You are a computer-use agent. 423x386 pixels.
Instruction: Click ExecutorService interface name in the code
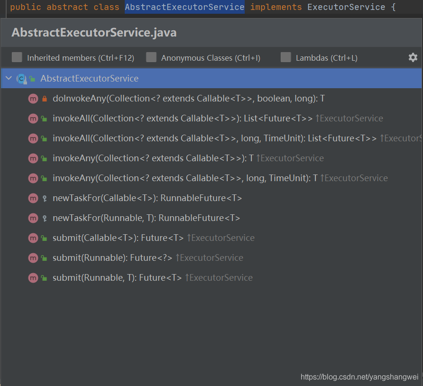coord(346,7)
